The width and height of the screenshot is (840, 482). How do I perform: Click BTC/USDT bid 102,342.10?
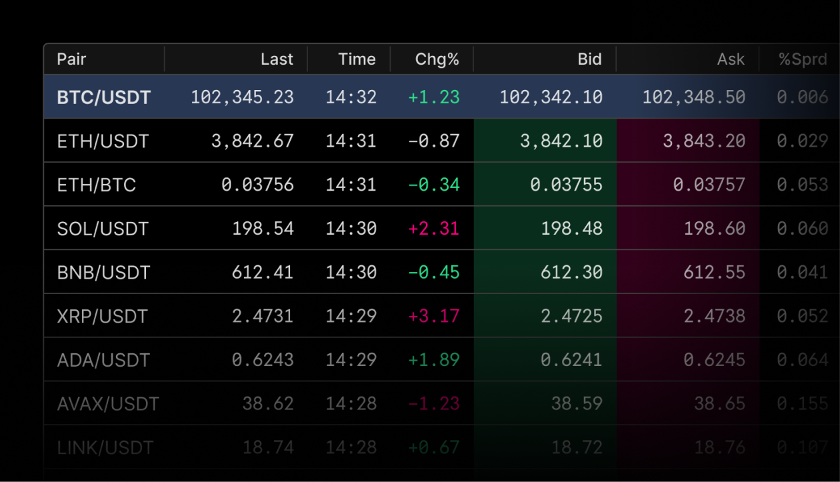[x=551, y=97]
